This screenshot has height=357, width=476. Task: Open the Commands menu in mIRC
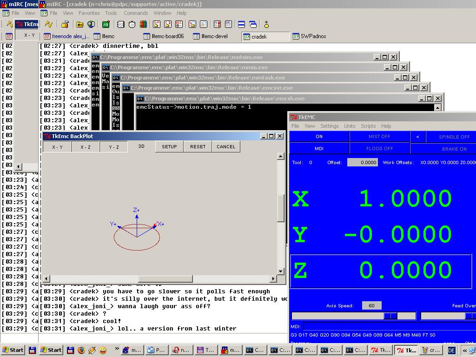(136, 13)
